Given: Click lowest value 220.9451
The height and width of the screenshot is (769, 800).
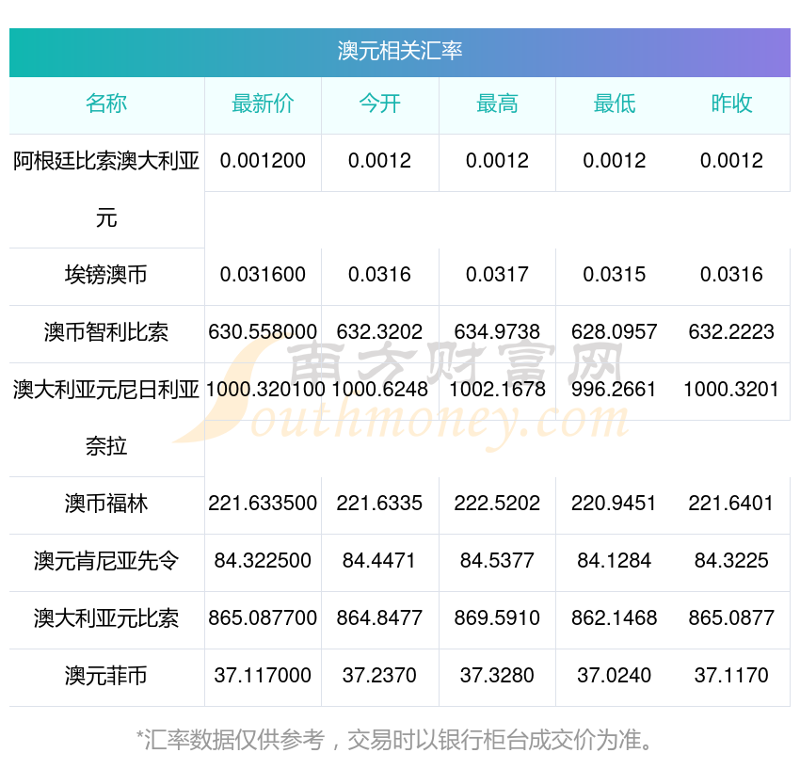Looking at the screenshot, I should tap(614, 504).
